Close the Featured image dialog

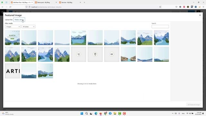click(200, 15)
